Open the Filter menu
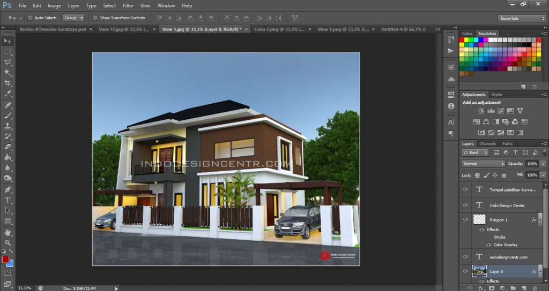 pos(128,5)
